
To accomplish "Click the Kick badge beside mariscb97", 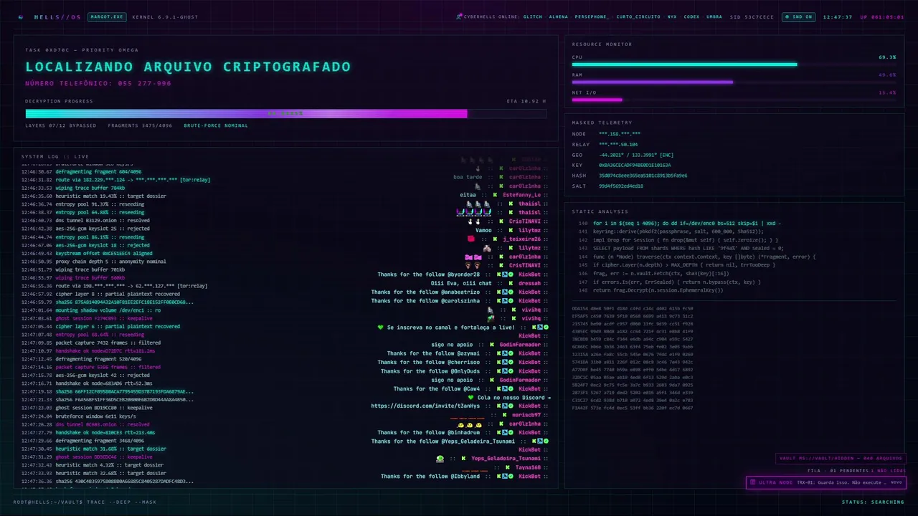I will (505, 415).
